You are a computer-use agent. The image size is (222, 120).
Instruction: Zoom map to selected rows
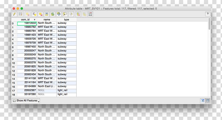[65, 14]
